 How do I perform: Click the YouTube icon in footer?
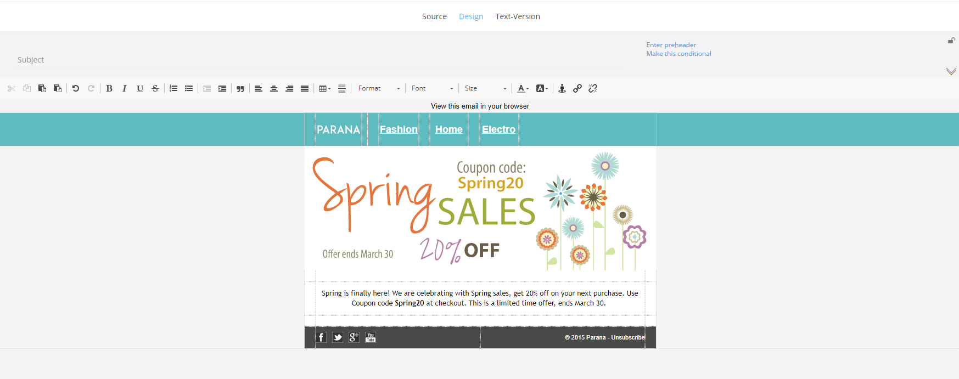coord(371,337)
